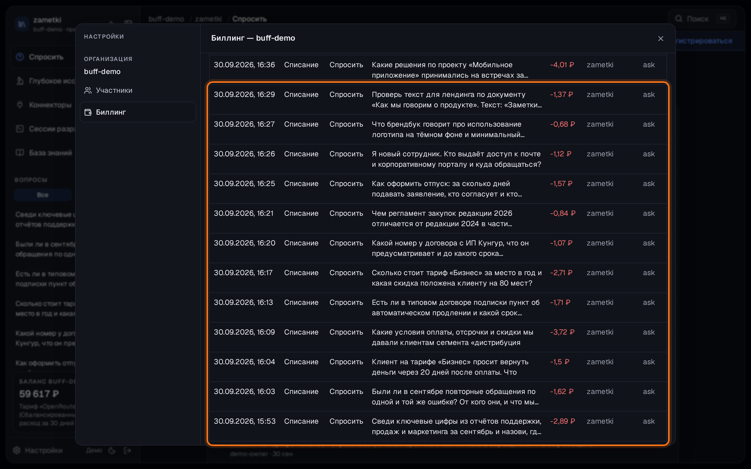
Task: Click the Настройки gear icon at bottom left
Action: pos(17,450)
